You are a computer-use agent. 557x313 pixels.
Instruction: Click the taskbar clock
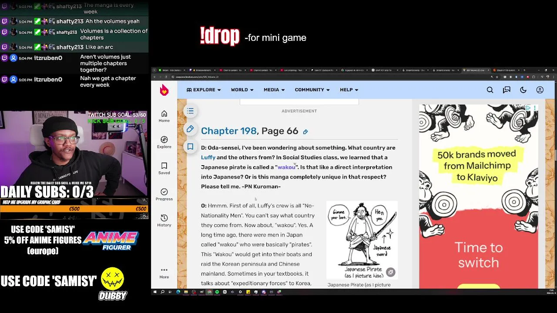click(551, 292)
